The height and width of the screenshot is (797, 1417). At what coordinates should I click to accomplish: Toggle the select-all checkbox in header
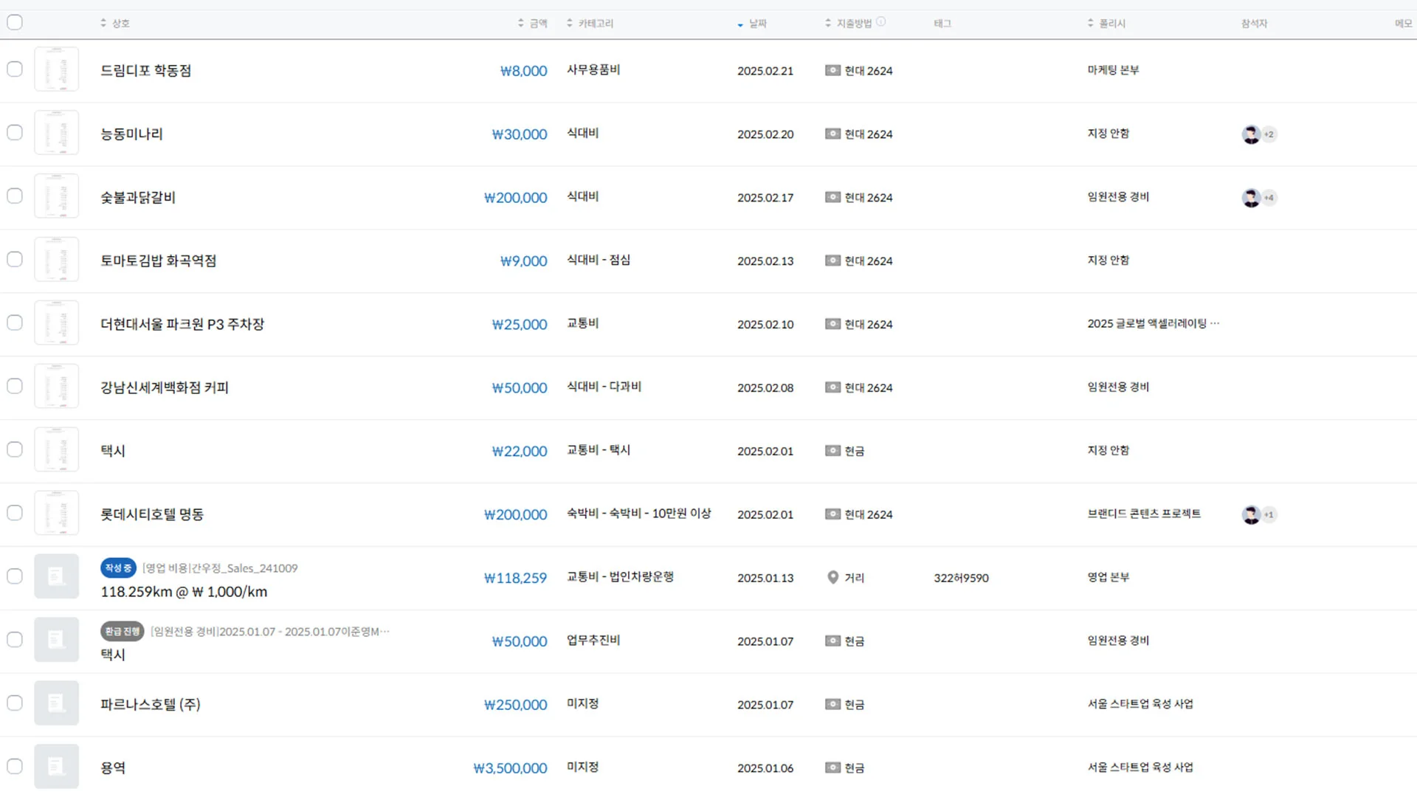(15, 22)
